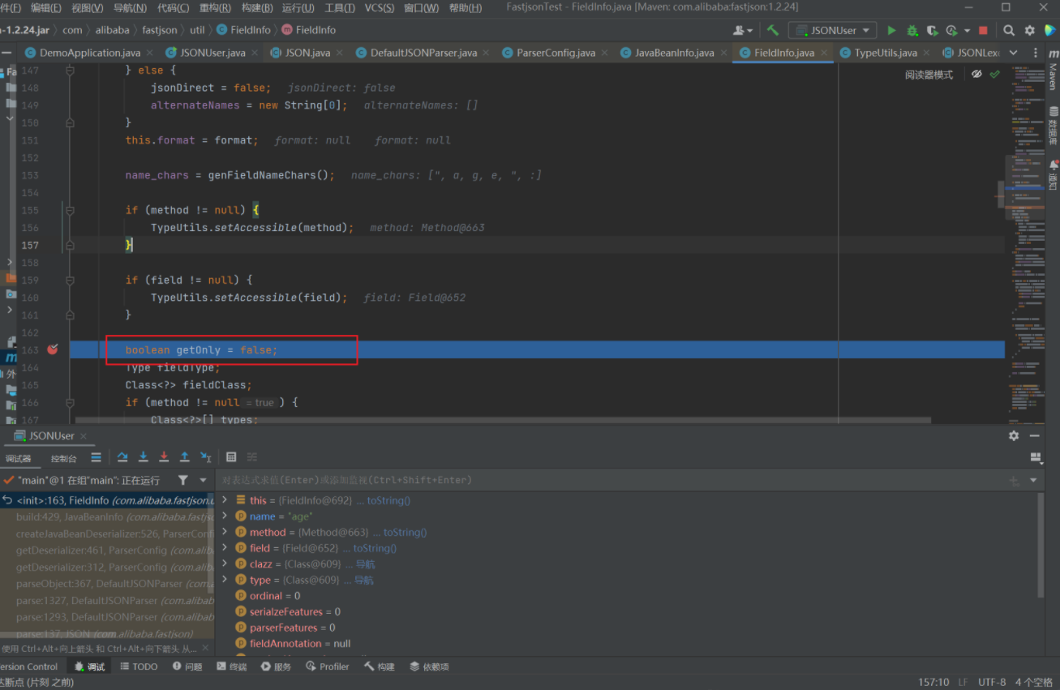Viewport: 1060px width, 690px height.
Task: Expand the 'clazz' variable node
Action: click(x=225, y=564)
